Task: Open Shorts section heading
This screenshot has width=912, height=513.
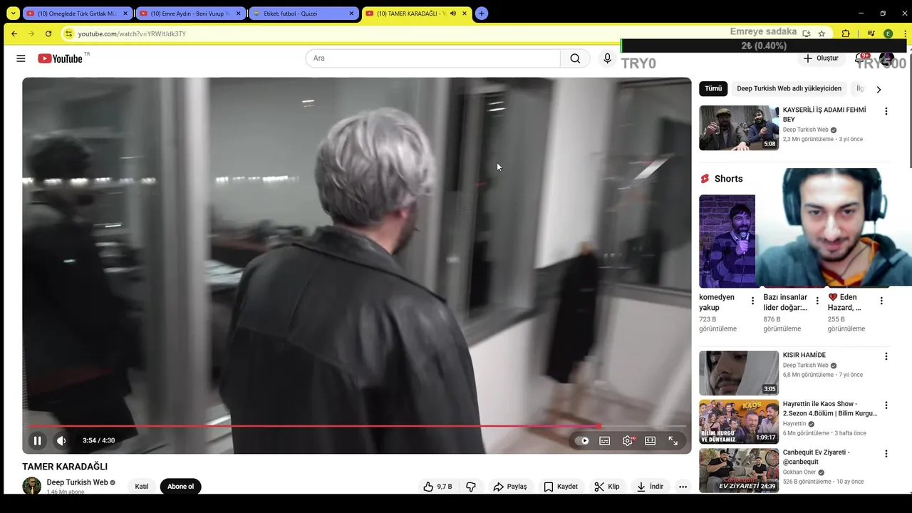Action: click(728, 179)
